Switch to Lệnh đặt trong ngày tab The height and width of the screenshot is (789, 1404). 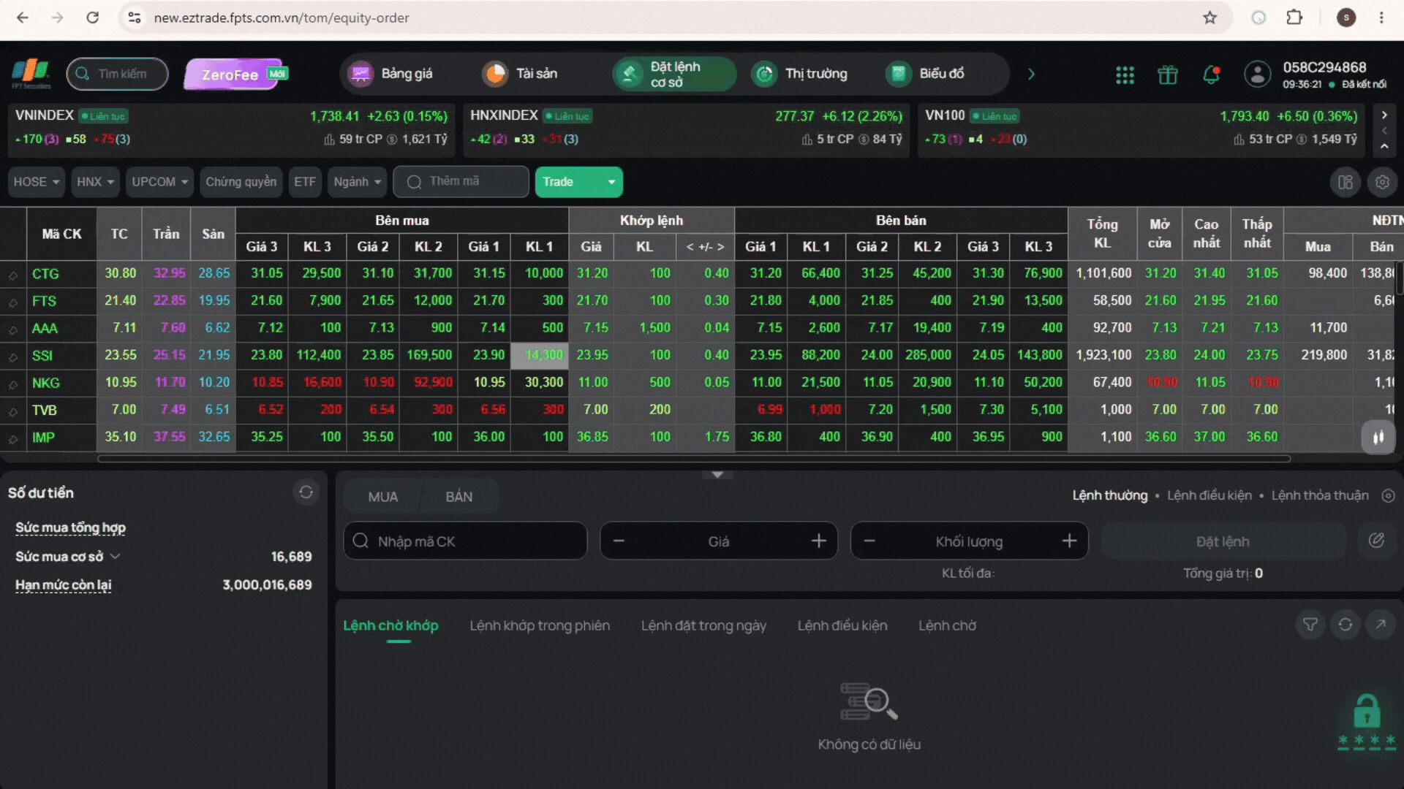pos(703,625)
